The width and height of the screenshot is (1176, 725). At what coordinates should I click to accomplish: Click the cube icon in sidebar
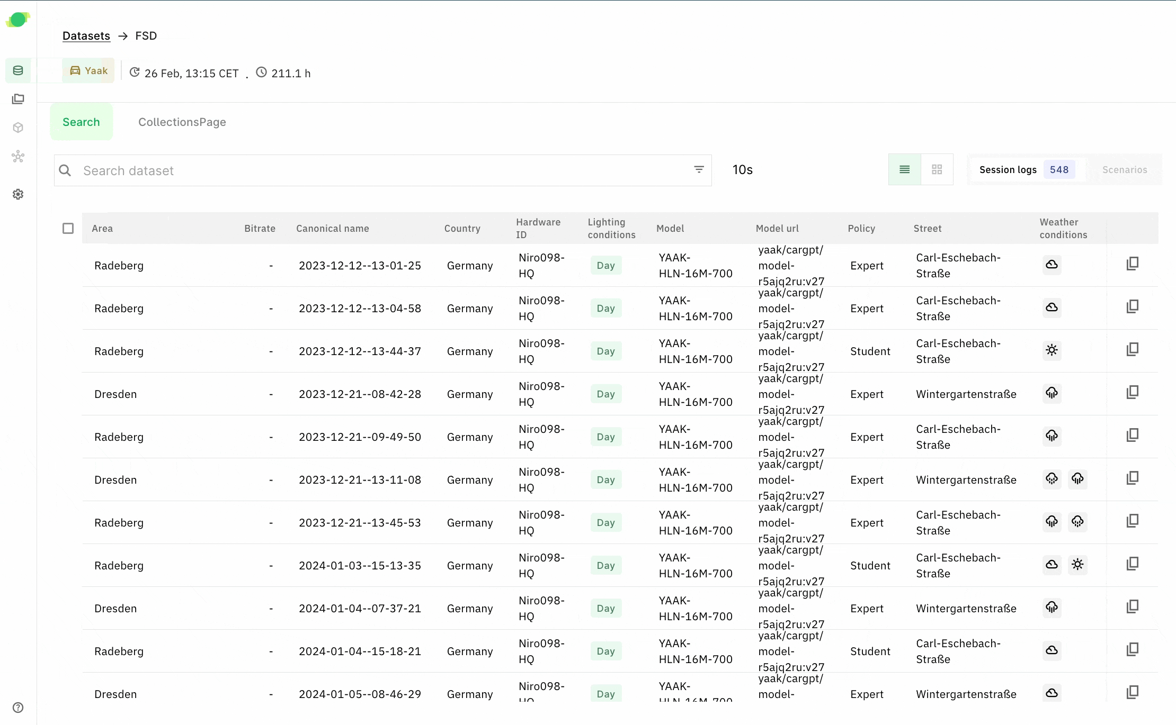tap(18, 128)
